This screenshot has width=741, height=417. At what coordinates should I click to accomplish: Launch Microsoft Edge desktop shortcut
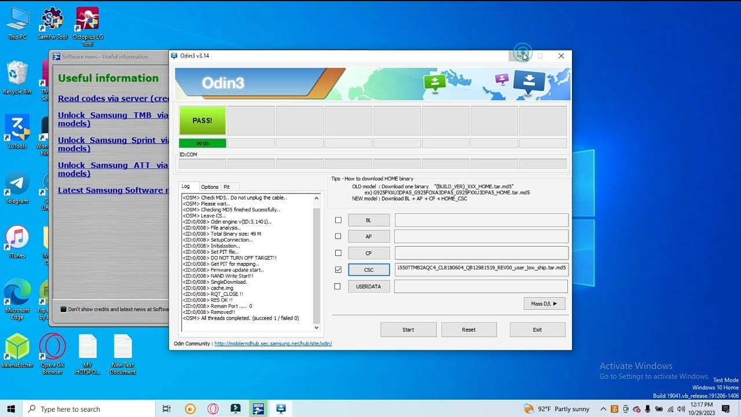tap(17, 300)
